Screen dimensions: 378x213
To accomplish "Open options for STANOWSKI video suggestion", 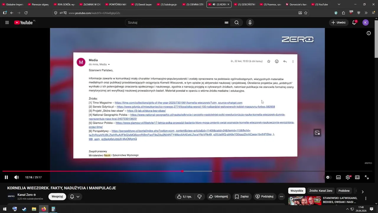I will 366,199.
